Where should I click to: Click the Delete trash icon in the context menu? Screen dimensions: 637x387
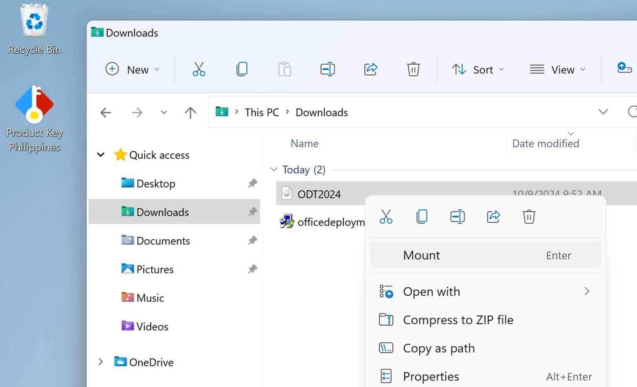[529, 217]
